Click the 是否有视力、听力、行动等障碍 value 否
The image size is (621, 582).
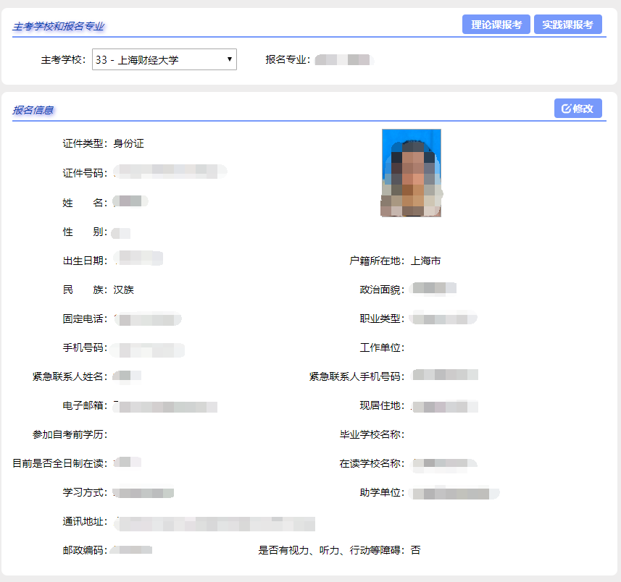point(415,549)
